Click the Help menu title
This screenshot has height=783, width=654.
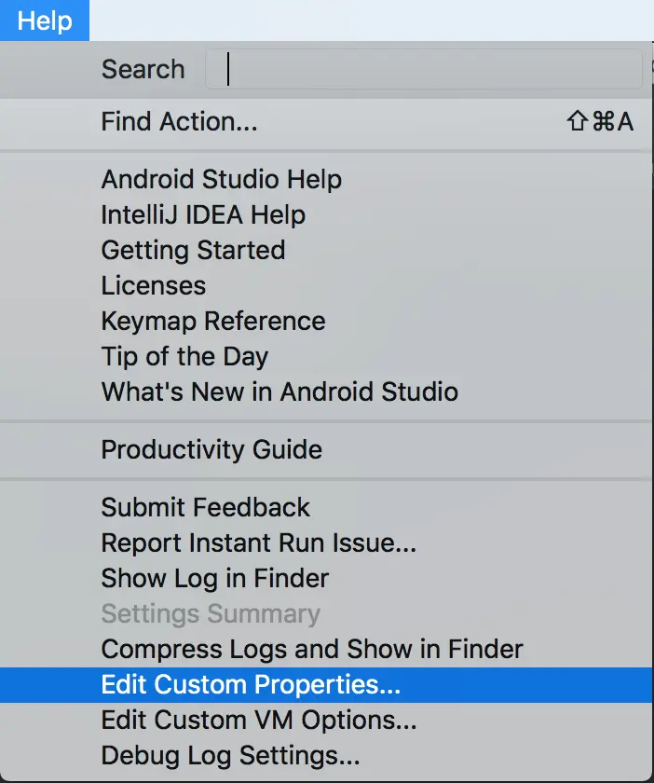click(x=45, y=21)
